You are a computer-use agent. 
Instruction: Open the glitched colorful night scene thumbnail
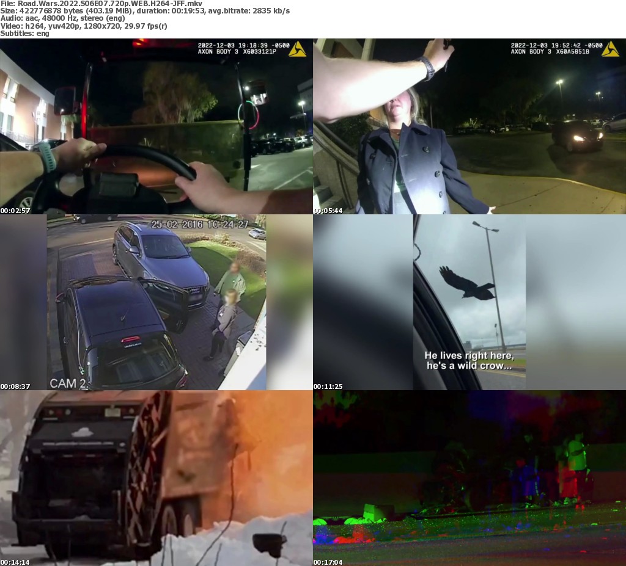pyautogui.click(x=469, y=478)
